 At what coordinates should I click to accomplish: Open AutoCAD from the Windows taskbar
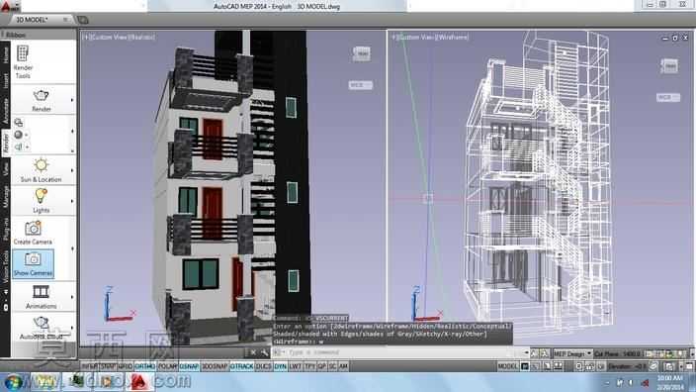coord(139,382)
